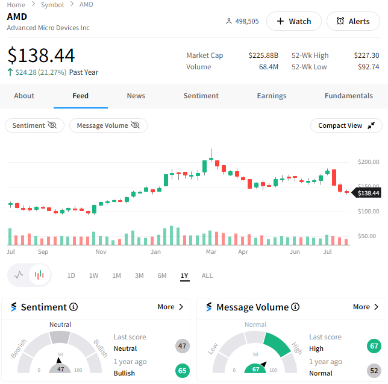
Task: Set chart range to 3M
Action: coord(139,275)
